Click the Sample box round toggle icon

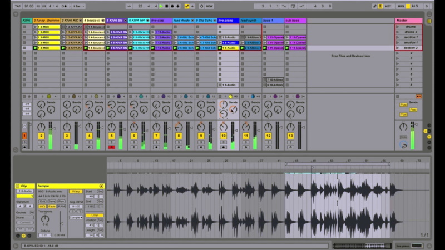101,186
